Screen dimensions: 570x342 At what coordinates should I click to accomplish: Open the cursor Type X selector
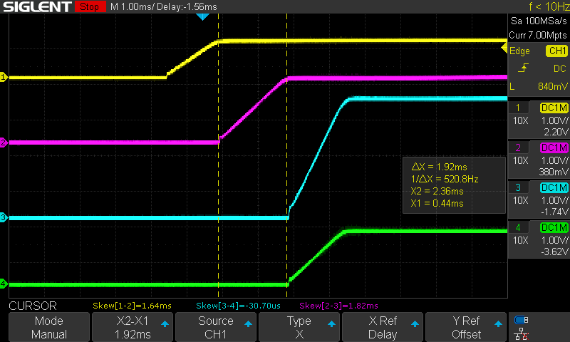[299, 328]
